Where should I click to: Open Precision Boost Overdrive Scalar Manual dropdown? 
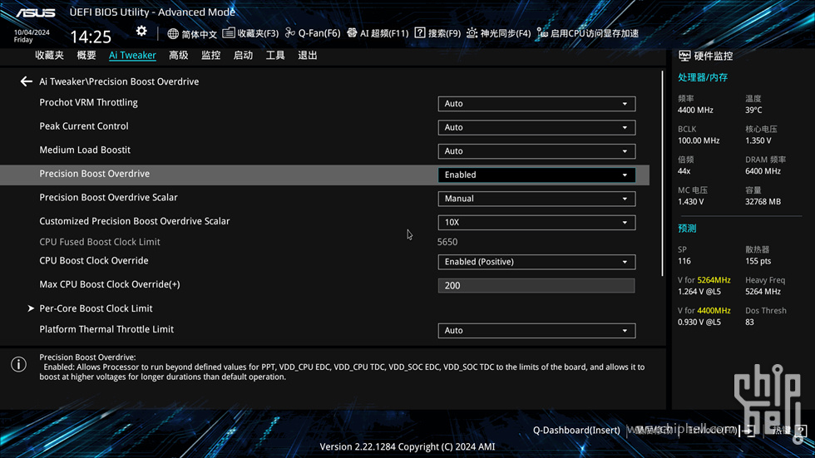[536, 199]
